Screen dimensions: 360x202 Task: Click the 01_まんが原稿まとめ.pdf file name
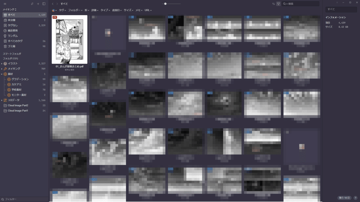[x=70, y=66]
